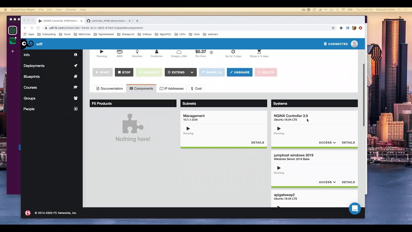Open DETAILS for jumphost windows 2019
This screenshot has width=412, height=232.
[348, 182]
